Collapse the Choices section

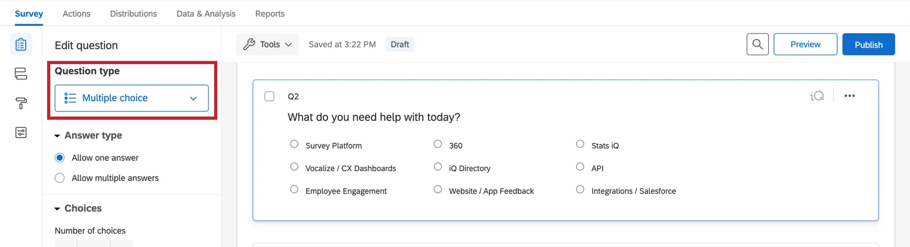coord(57,209)
